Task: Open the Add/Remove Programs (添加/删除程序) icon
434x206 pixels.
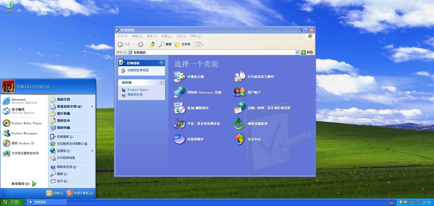Action: (x=180, y=108)
